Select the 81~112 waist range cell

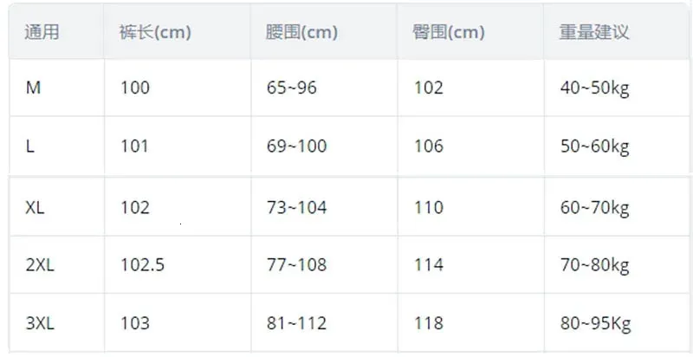tap(296, 323)
